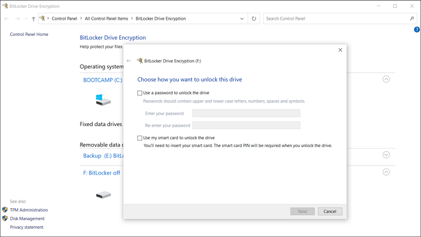The width and height of the screenshot is (421, 237).
Task: Minimize the BitLocker Drive Encryption window
Action: click(378, 6)
